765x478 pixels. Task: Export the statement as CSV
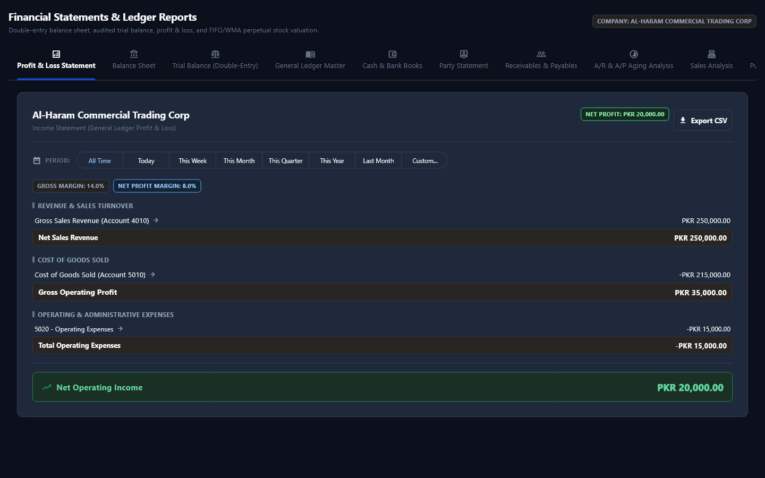703,121
